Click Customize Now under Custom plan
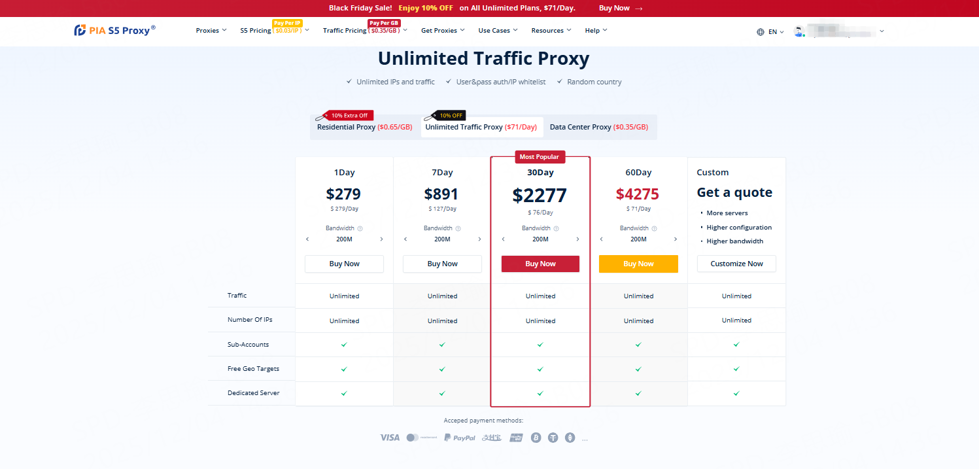The image size is (979, 469). pos(736,264)
